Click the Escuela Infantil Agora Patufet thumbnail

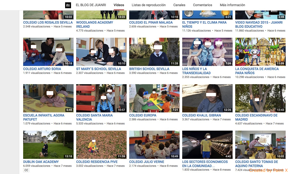pos(48,98)
